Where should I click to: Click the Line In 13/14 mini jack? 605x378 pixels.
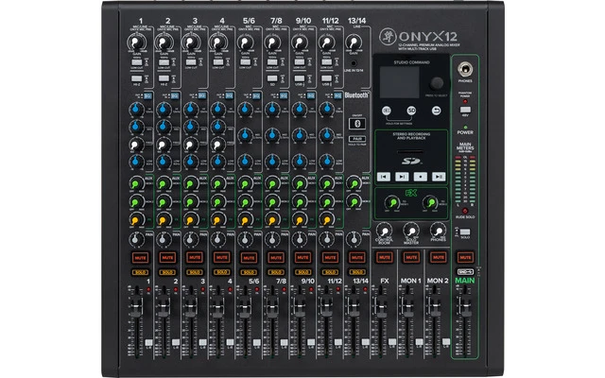coord(354,63)
